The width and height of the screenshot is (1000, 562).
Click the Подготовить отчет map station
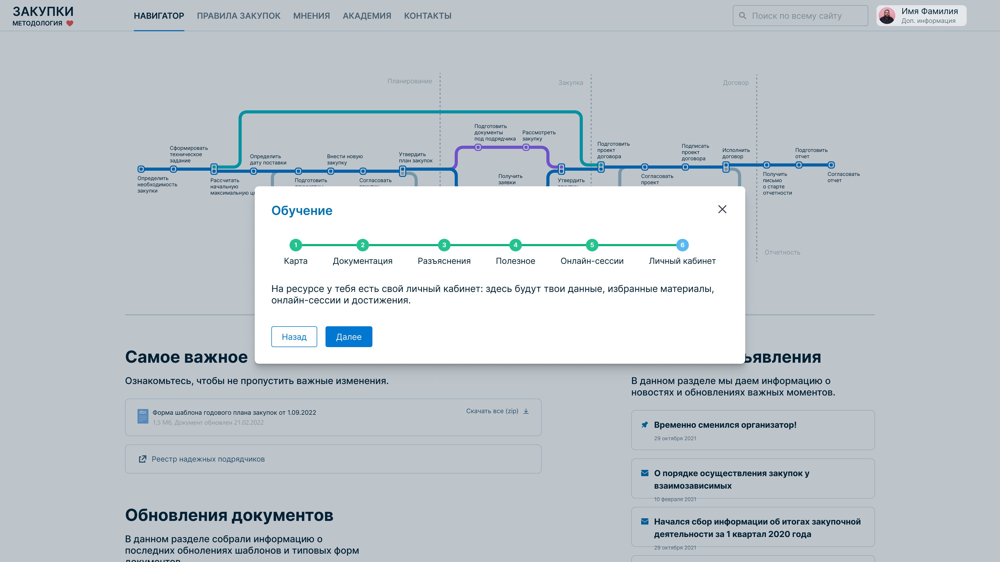pos(798,165)
